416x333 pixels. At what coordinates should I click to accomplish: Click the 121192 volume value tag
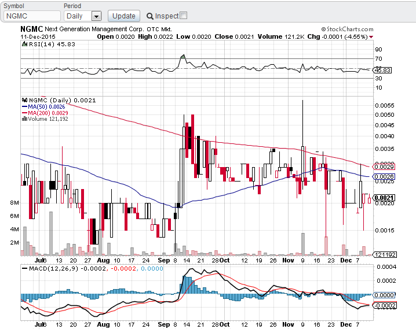point(385,254)
